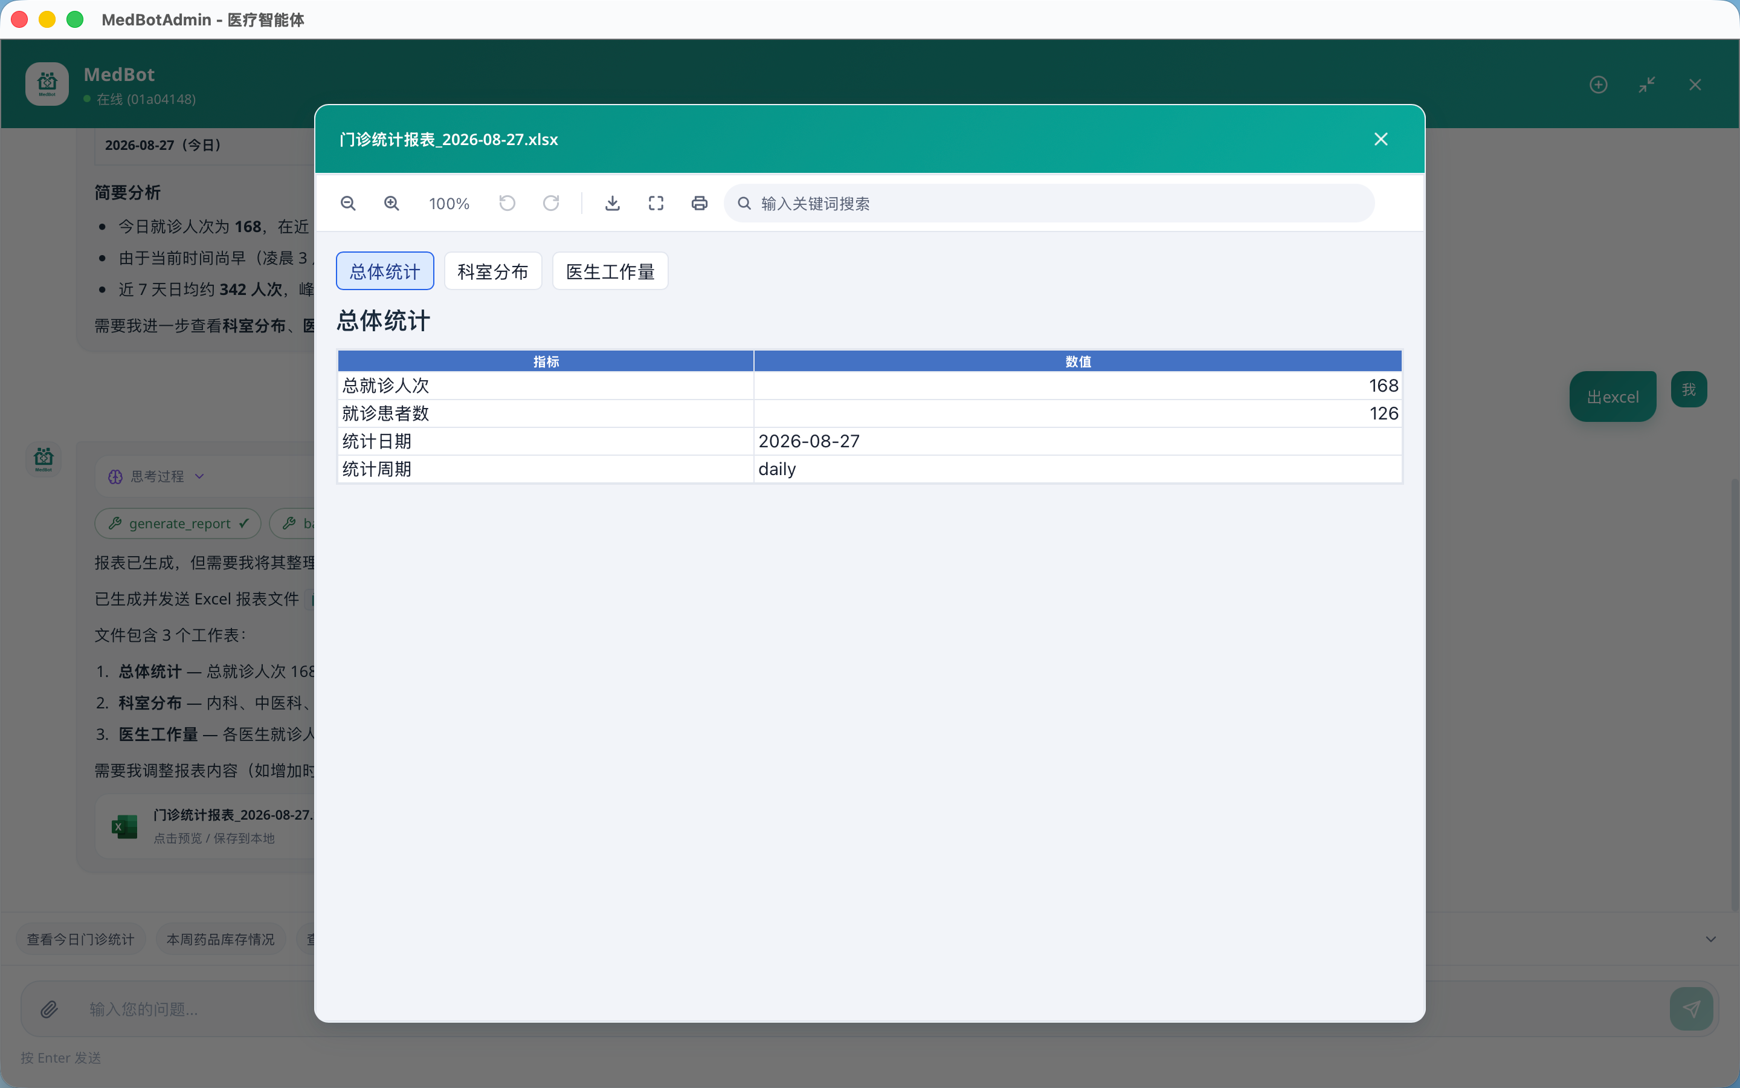Click the 出excel user message bubble
The image size is (1740, 1088).
tap(1613, 397)
